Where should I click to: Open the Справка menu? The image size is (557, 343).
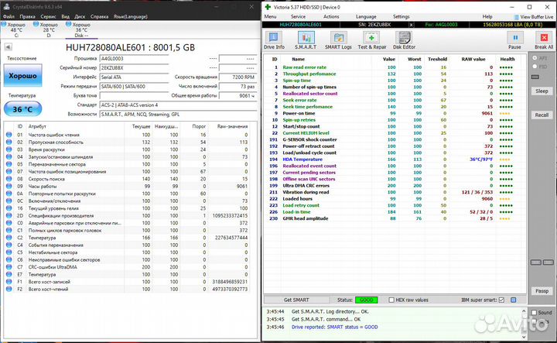coord(100,16)
